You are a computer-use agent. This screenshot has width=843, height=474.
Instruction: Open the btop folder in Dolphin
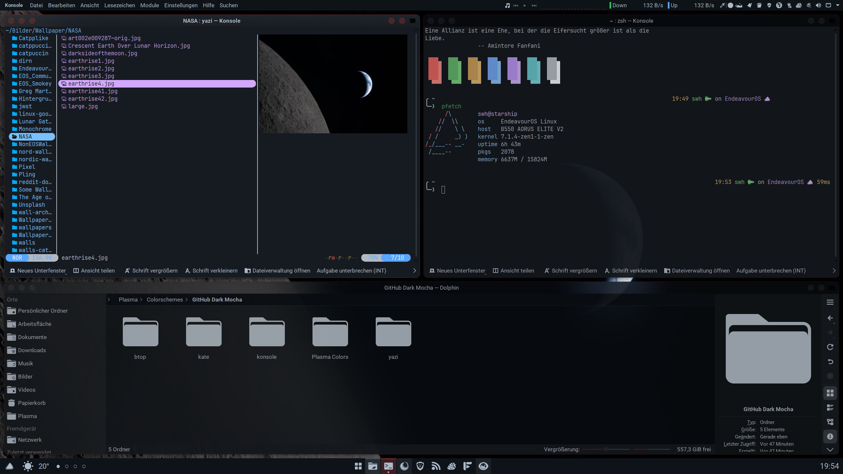140,338
